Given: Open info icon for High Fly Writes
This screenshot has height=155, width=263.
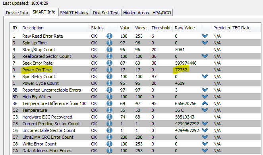Looking at the screenshot, I should pos(109,97).
